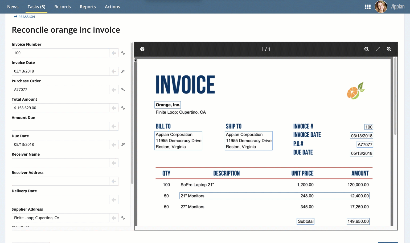
Task: Click the Reassign link
Action: coord(24,17)
